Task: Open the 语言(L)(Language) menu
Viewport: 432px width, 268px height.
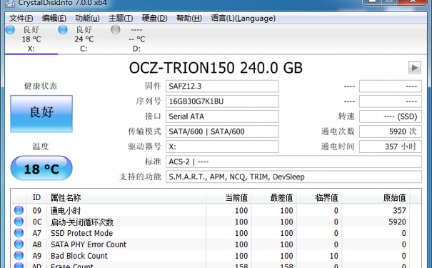Action: click(x=243, y=19)
